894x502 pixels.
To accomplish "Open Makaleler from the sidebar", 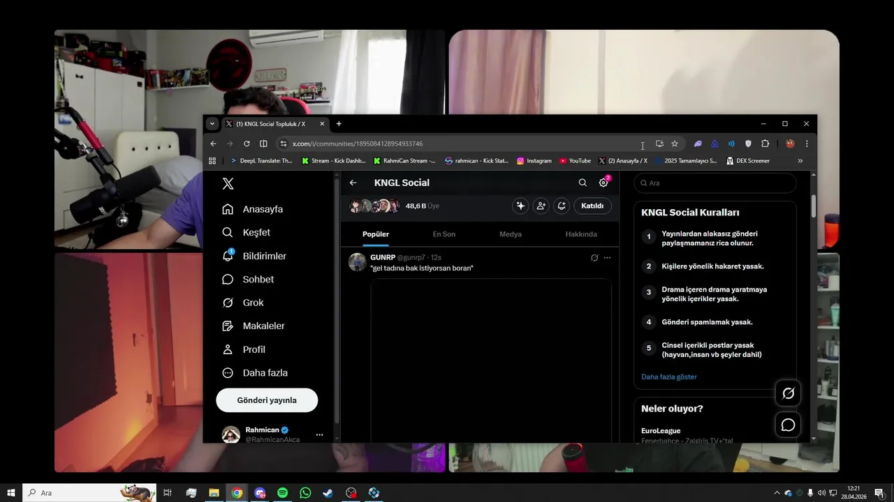I will 254,326.
